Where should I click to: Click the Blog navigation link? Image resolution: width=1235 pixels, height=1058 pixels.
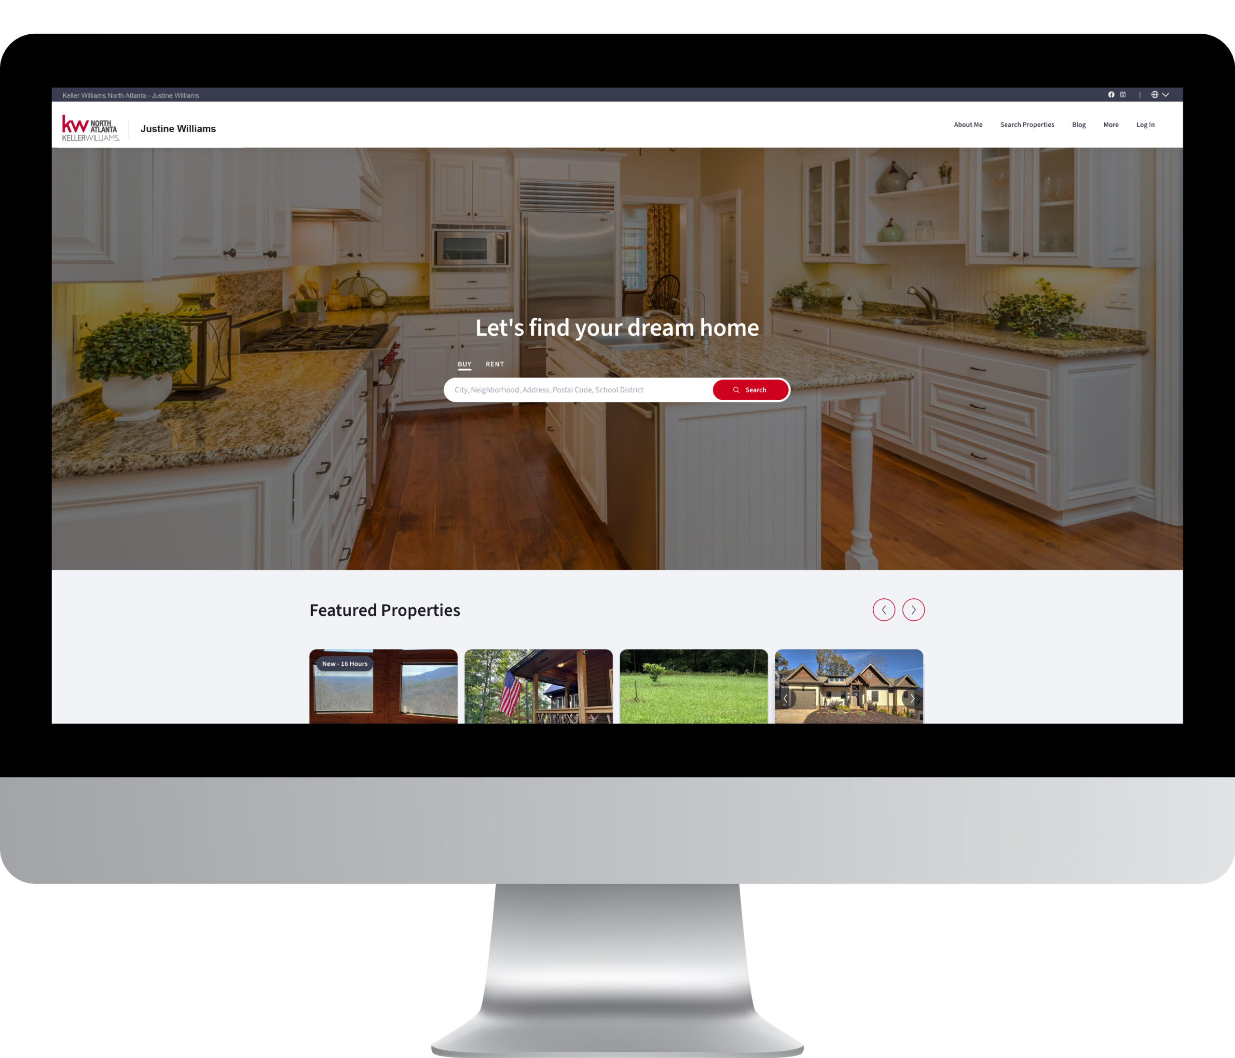pyautogui.click(x=1079, y=125)
